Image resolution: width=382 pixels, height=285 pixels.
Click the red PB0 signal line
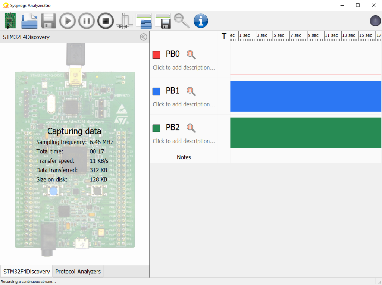pos(306,75)
